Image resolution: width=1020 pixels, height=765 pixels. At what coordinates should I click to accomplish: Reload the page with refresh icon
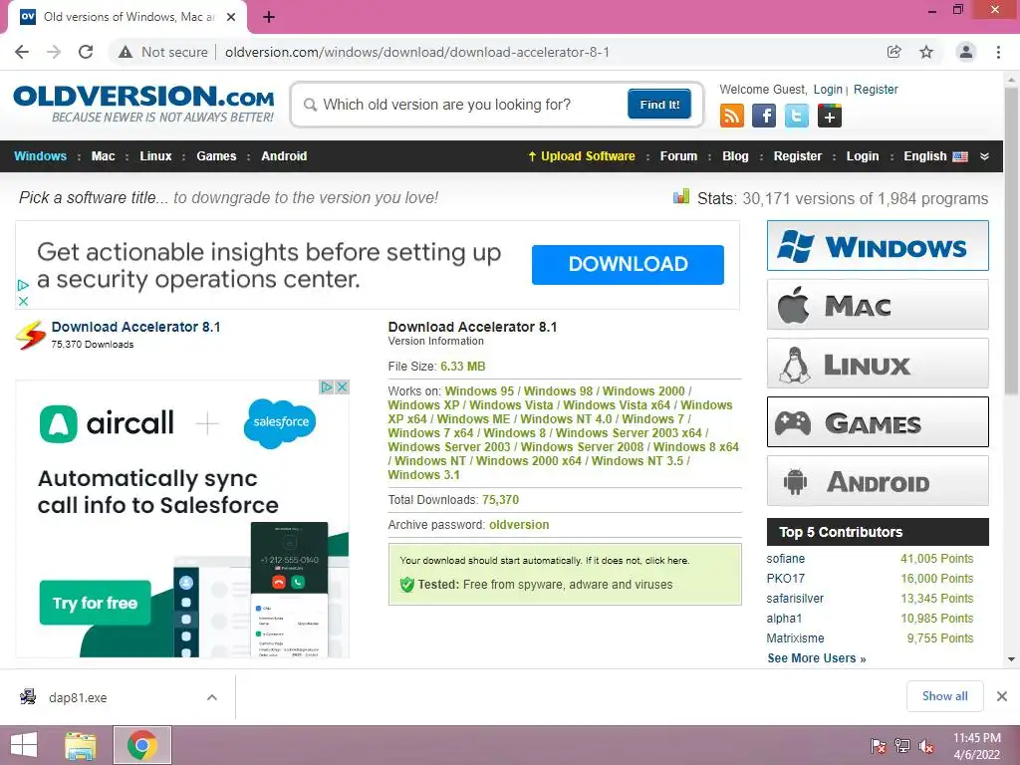pyautogui.click(x=86, y=52)
